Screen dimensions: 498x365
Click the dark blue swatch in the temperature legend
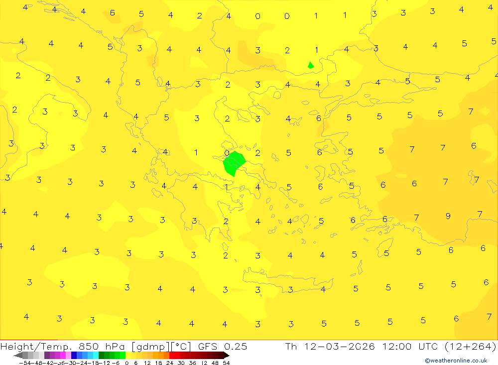coord(74,355)
